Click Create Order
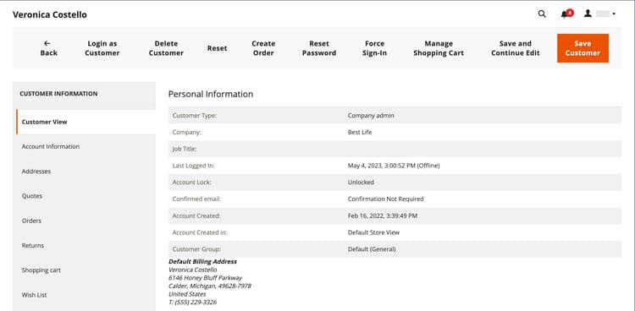This screenshot has height=311, width=635. point(263,48)
